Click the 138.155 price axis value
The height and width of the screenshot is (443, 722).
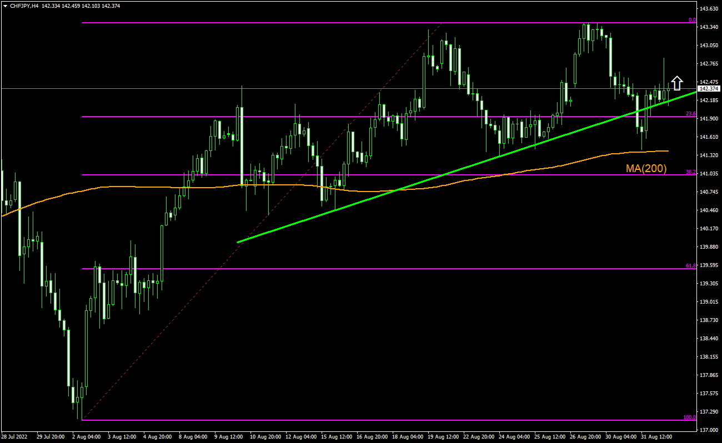click(709, 357)
